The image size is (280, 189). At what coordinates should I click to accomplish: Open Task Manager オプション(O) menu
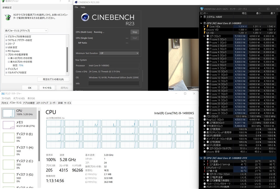19,98
